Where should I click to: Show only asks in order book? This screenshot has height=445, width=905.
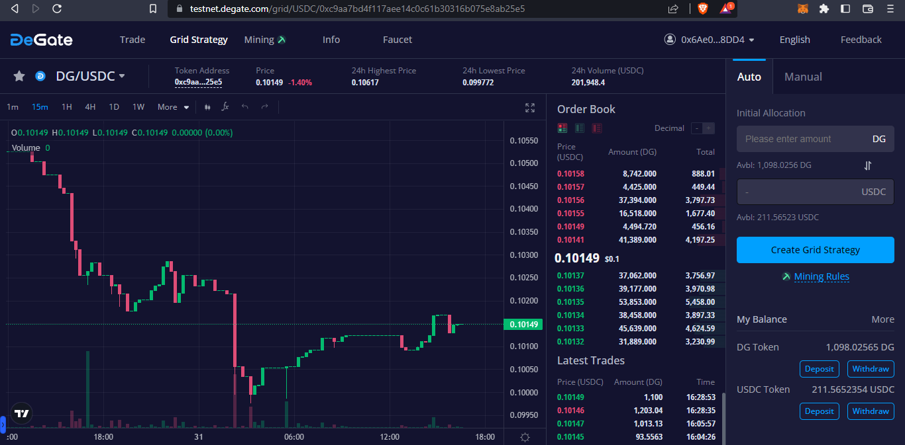(597, 128)
